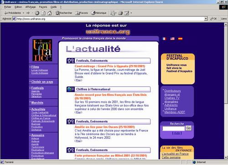The height and width of the screenshot is (165, 228).
Task: Open the Membres ADEF link
Action: coord(175,112)
